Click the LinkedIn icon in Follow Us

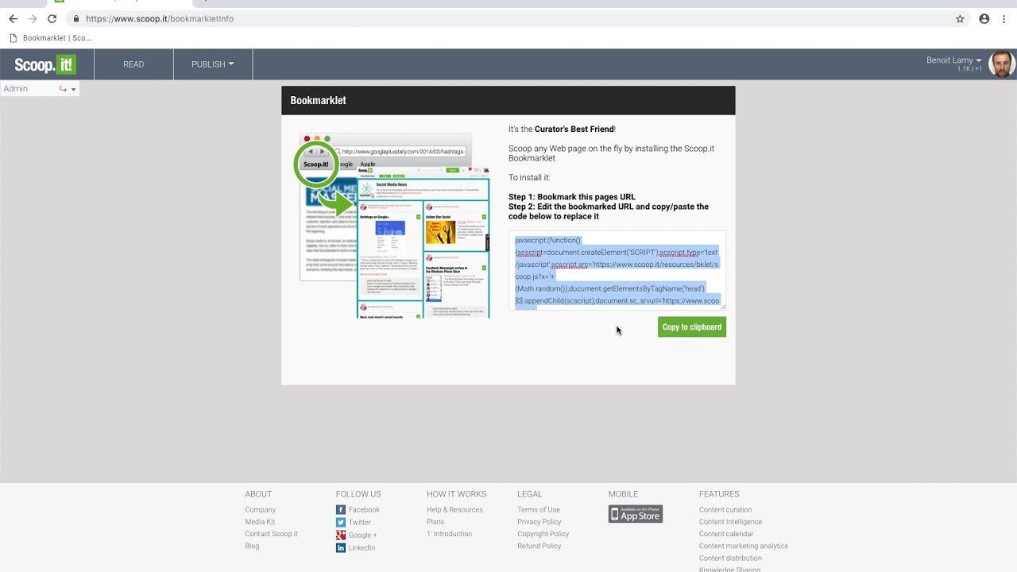[341, 548]
